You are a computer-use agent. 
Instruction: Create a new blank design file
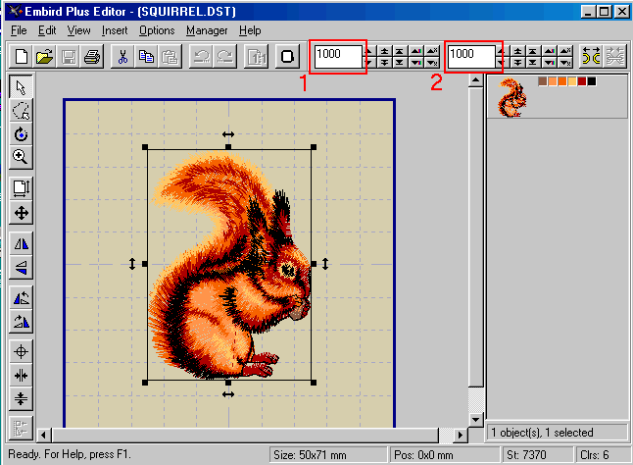pyautogui.click(x=21, y=56)
